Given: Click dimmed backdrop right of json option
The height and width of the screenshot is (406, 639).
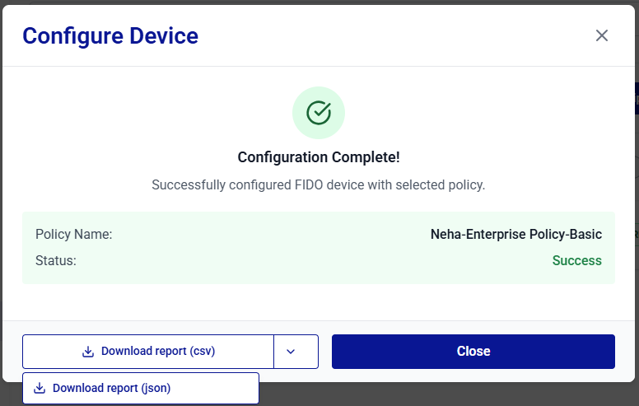Looking at the screenshot, I should (x=448, y=394).
